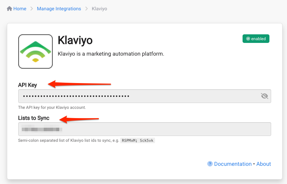Screen dimensions: 287x184
Task: Click the Klaviyo logo image
Action: [x=35, y=51]
